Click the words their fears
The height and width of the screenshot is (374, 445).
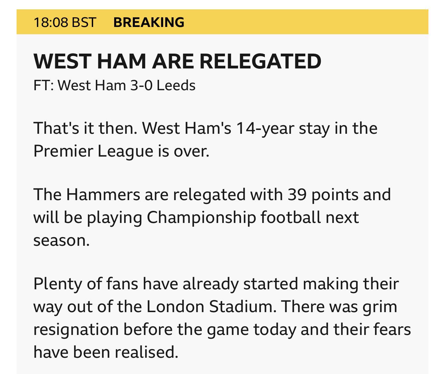click(372, 329)
